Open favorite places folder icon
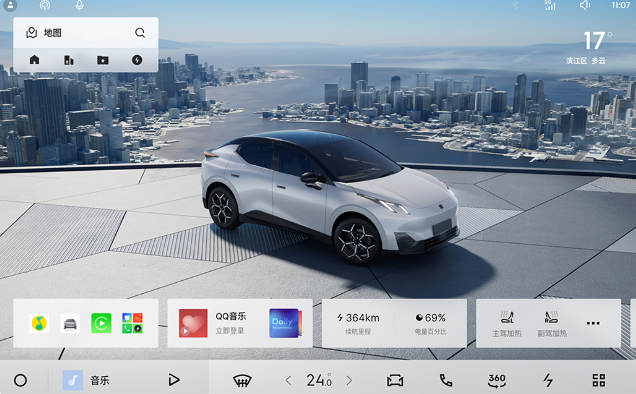The width and height of the screenshot is (636, 394). click(103, 60)
